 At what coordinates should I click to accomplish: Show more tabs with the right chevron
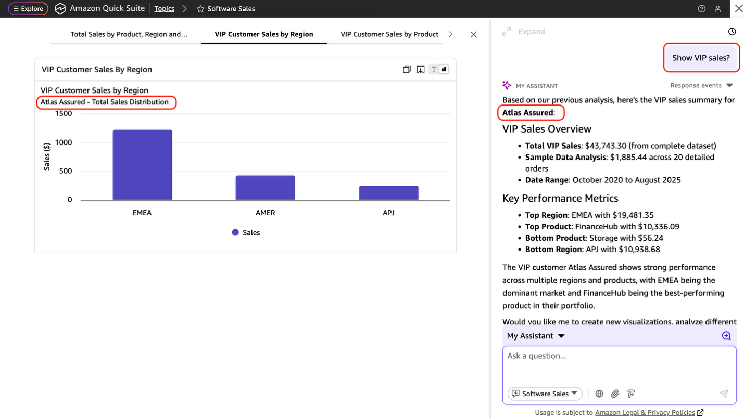pyautogui.click(x=451, y=34)
